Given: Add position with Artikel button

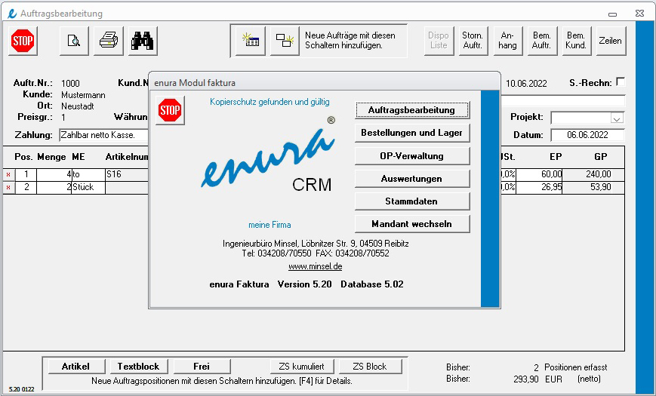Looking at the screenshot, I should tap(75, 367).
